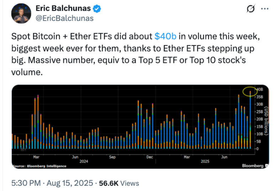Click the $40b cashtag link

[166, 36]
